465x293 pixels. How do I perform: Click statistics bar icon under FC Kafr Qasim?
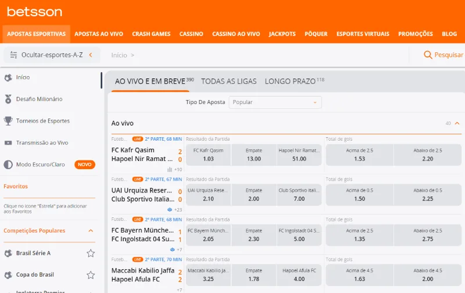click(x=170, y=170)
